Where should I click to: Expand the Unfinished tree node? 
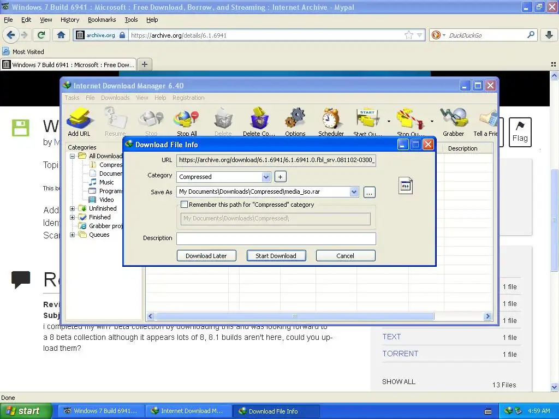pyautogui.click(x=73, y=208)
